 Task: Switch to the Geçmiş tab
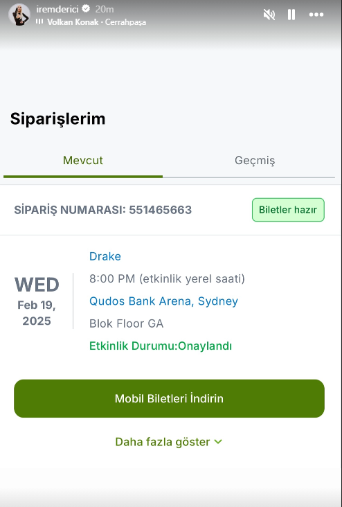[255, 161]
